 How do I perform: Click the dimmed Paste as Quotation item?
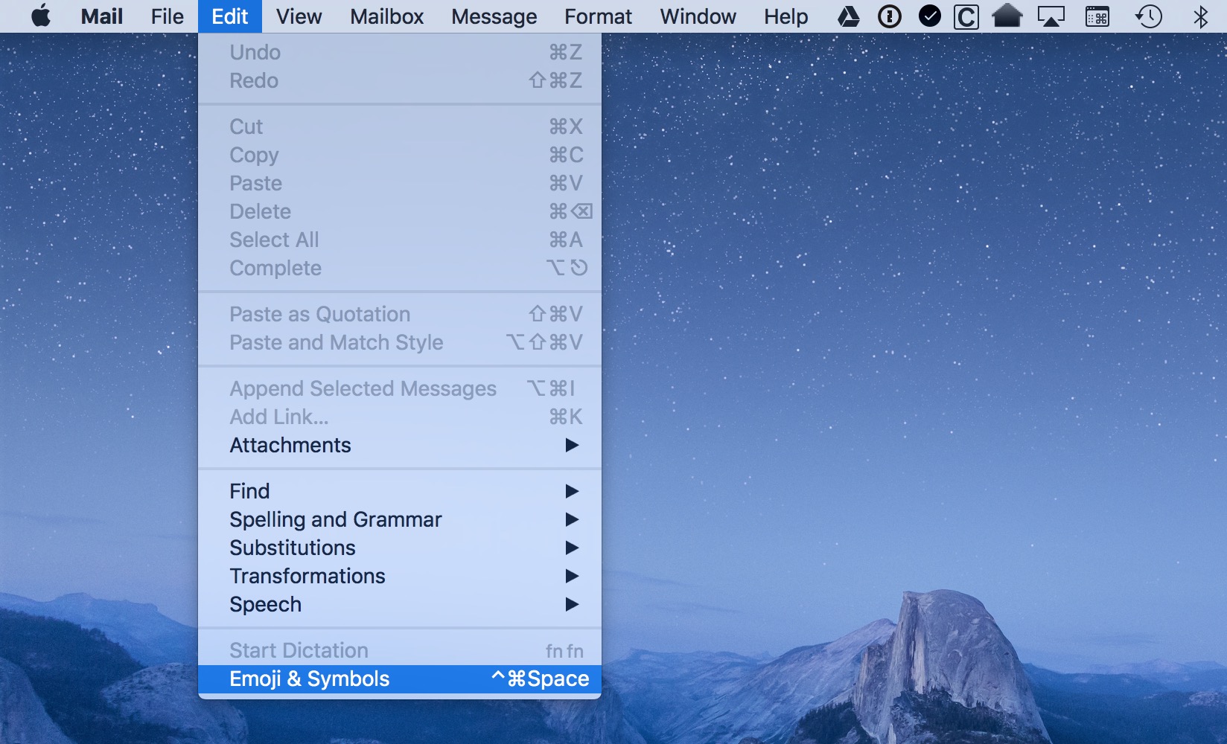point(400,314)
